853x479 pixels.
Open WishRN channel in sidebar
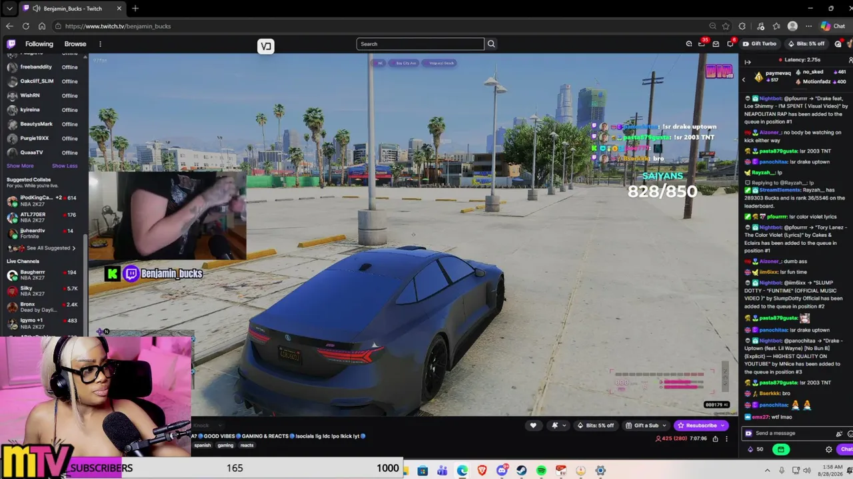(43, 96)
